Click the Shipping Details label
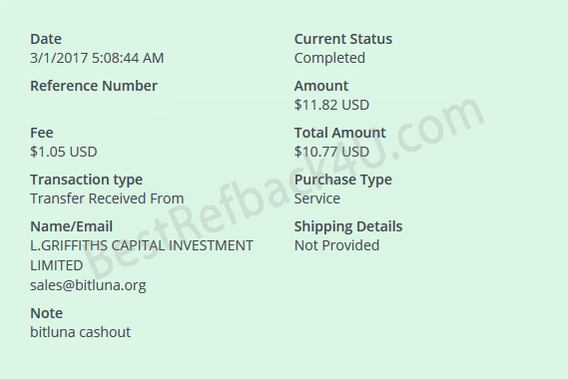The width and height of the screenshot is (568, 379). pos(348,226)
